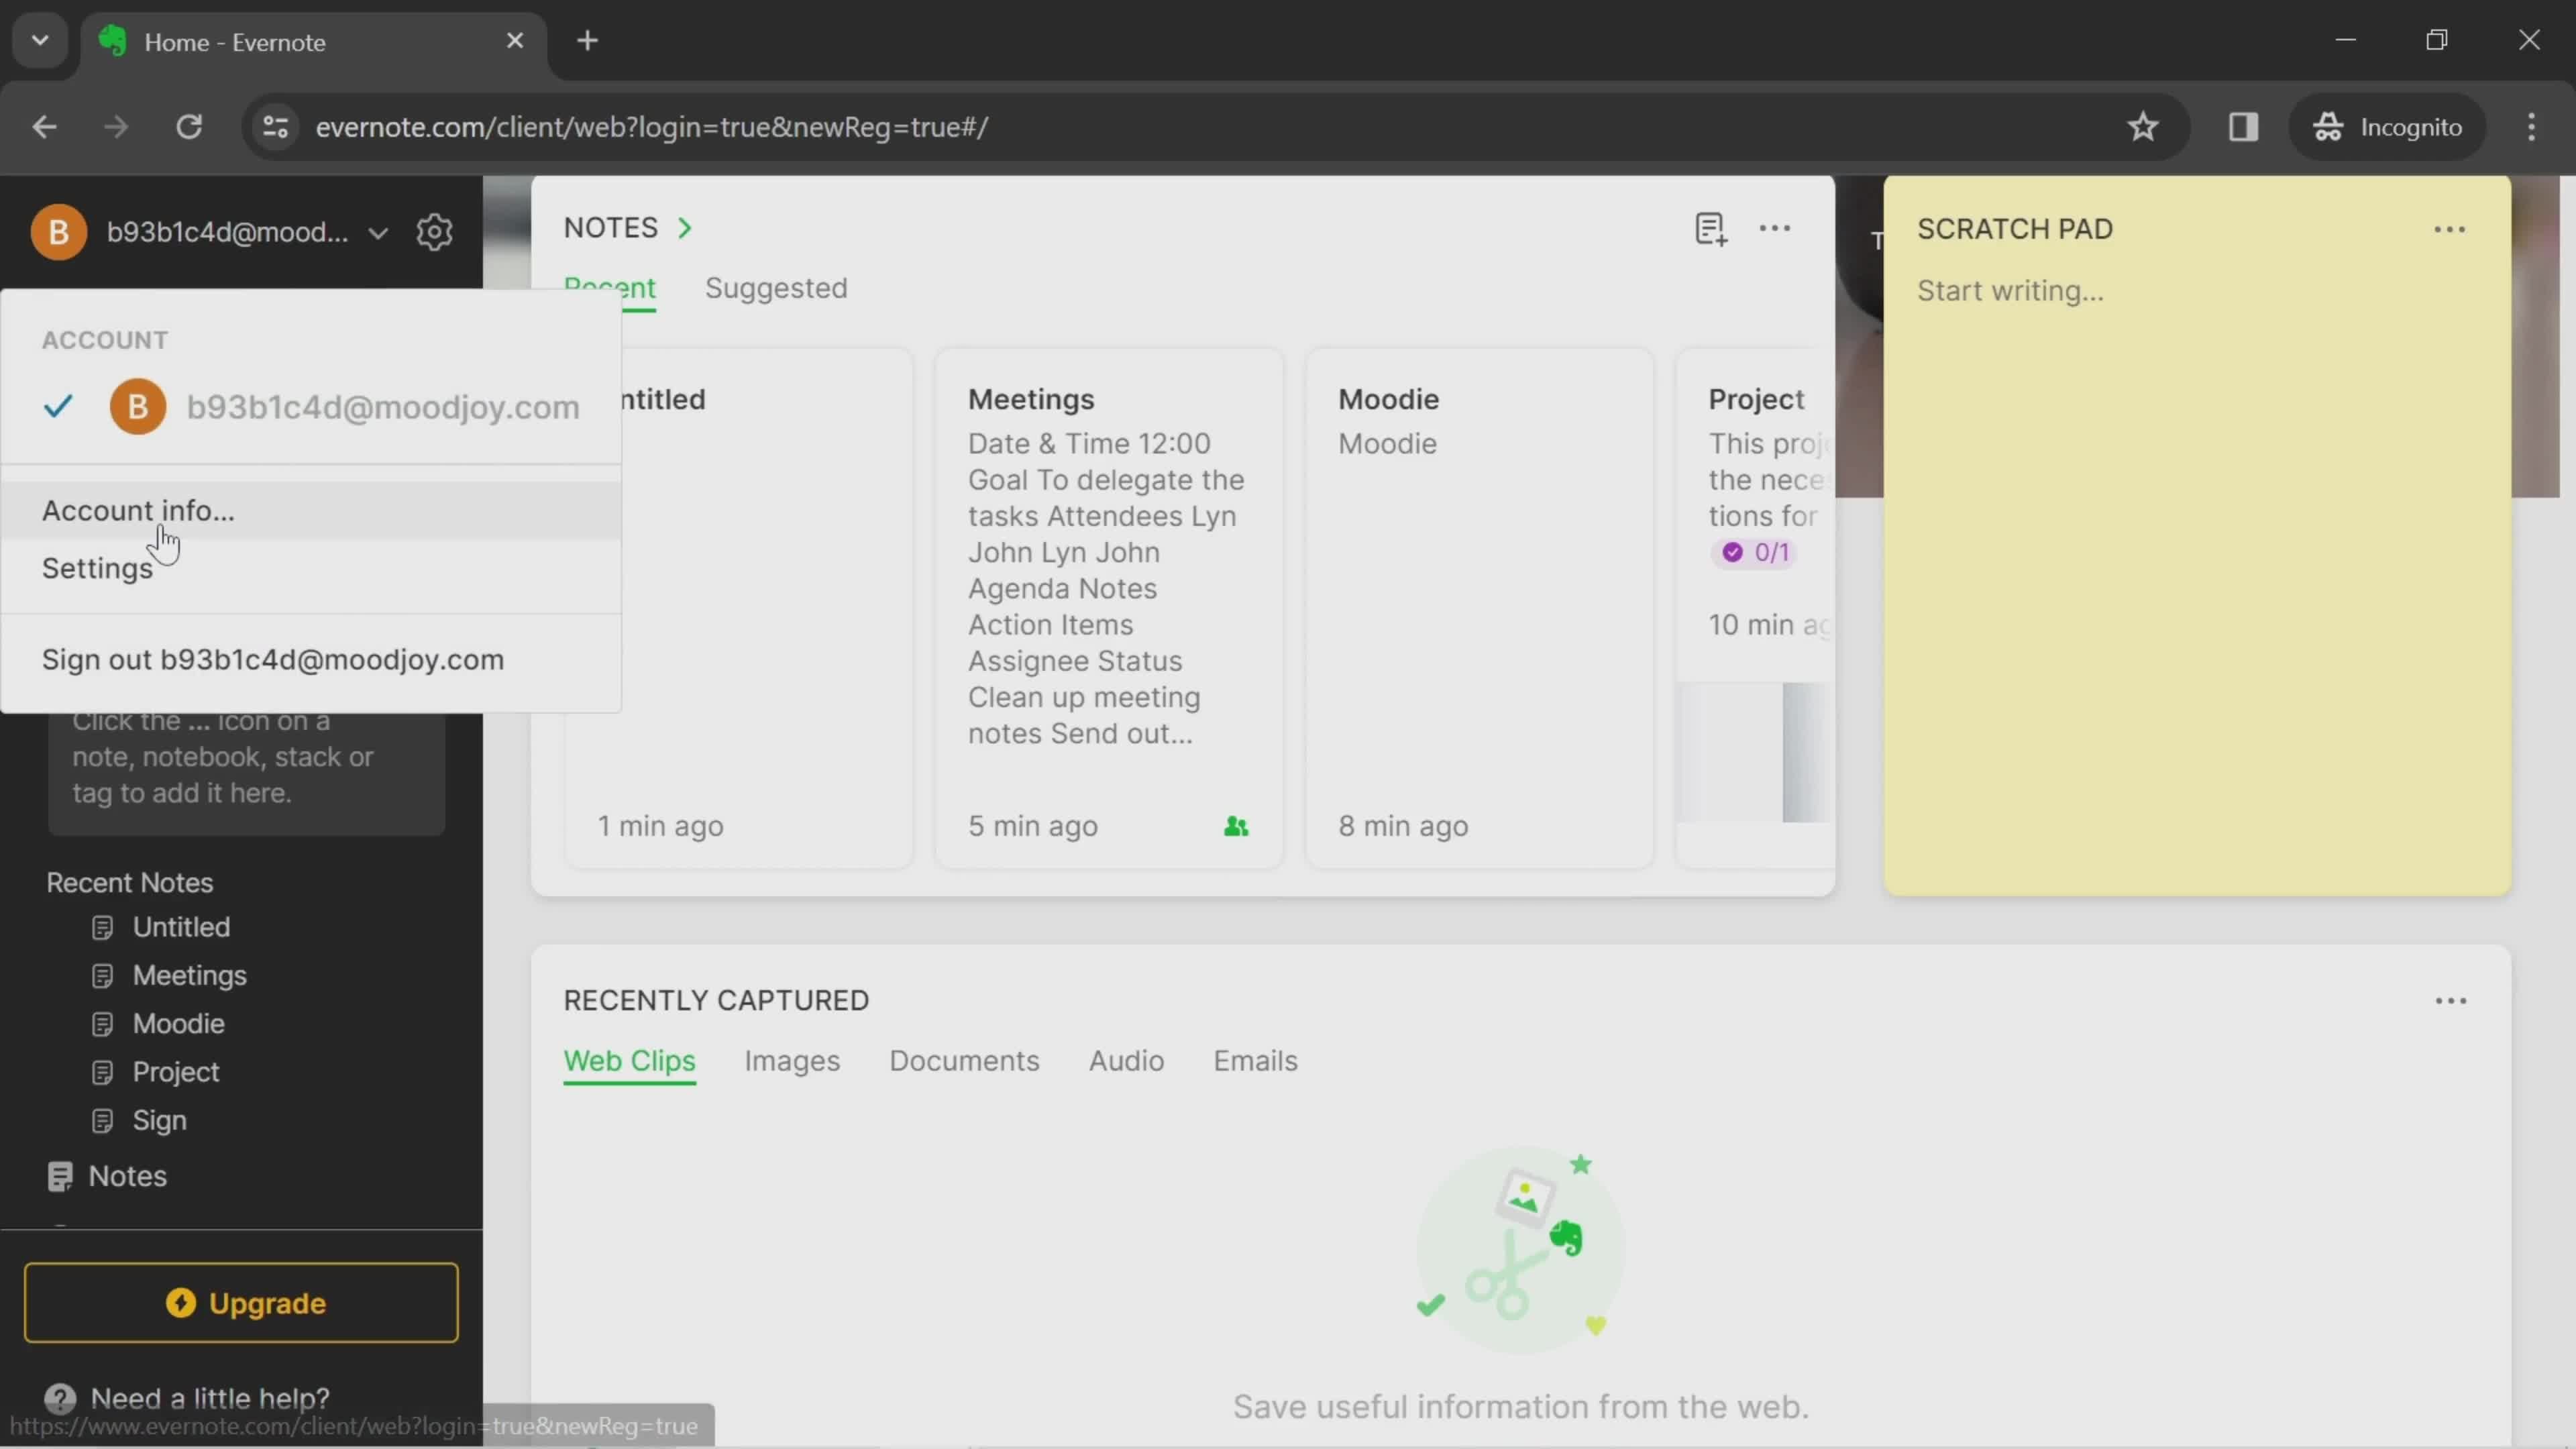
Task: Switch to the Suggested tab in NOTES
Action: point(775,286)
